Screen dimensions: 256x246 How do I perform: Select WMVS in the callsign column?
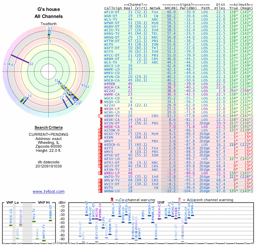coord(108,152)
